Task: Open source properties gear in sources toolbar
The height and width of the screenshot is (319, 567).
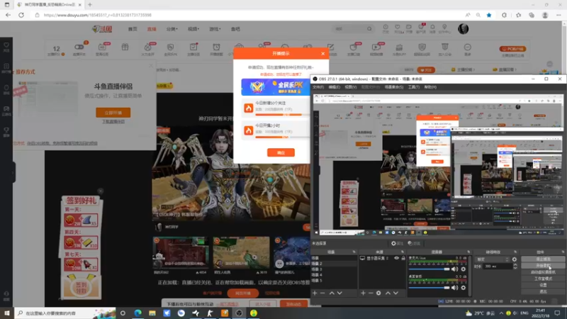Action: 378,293
